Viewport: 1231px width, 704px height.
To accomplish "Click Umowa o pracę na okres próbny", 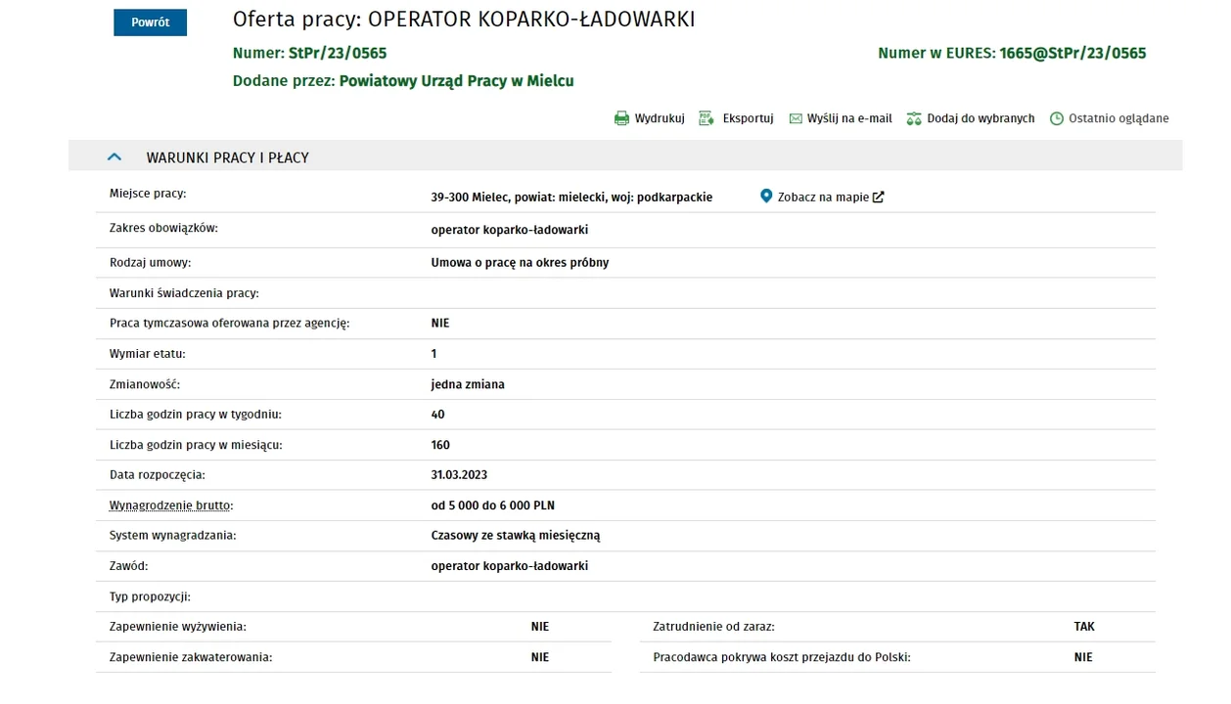I will 520,263.
